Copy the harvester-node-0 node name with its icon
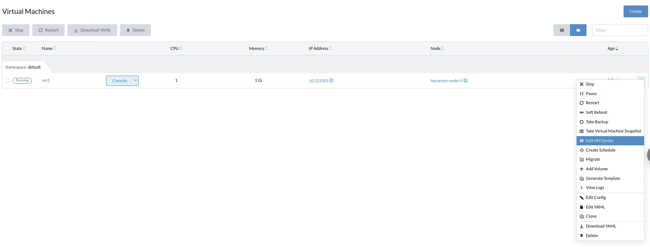The height and width of the screenshot is (247, 650). point(465,80)
